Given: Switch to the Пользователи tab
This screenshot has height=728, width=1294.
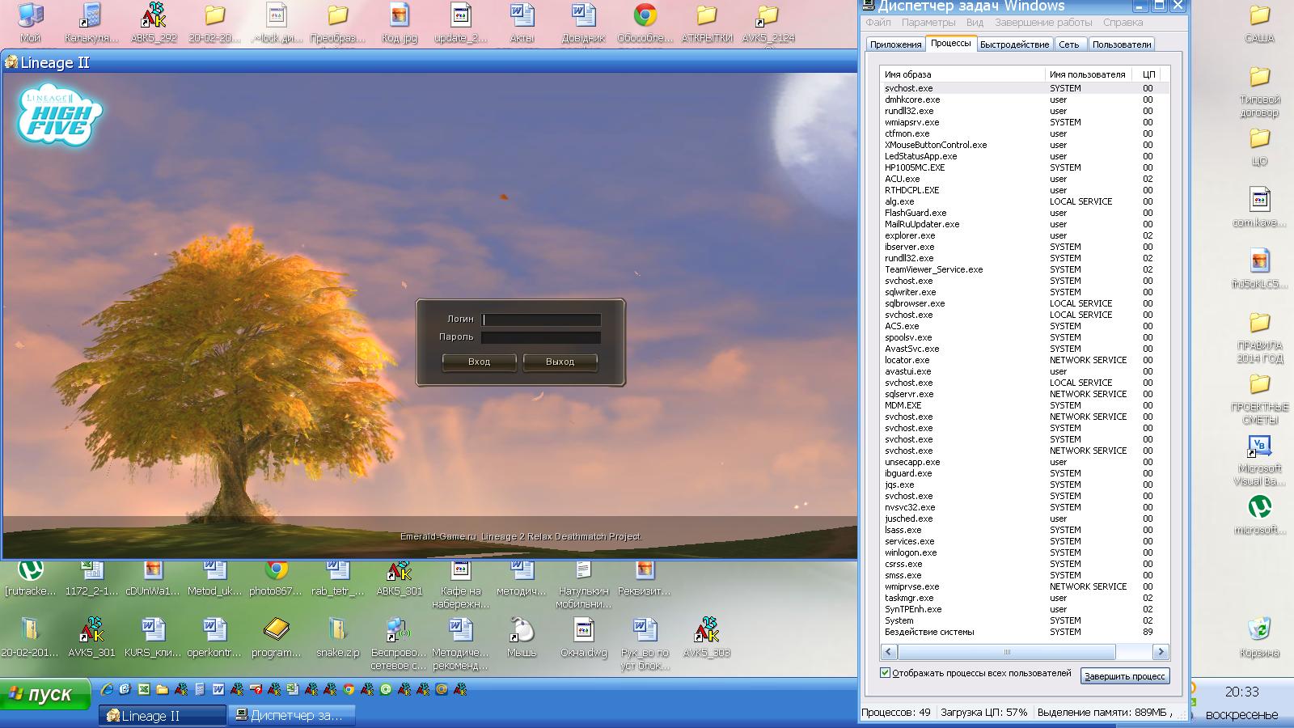Looking at the screenshot, I should [1121, 44].
